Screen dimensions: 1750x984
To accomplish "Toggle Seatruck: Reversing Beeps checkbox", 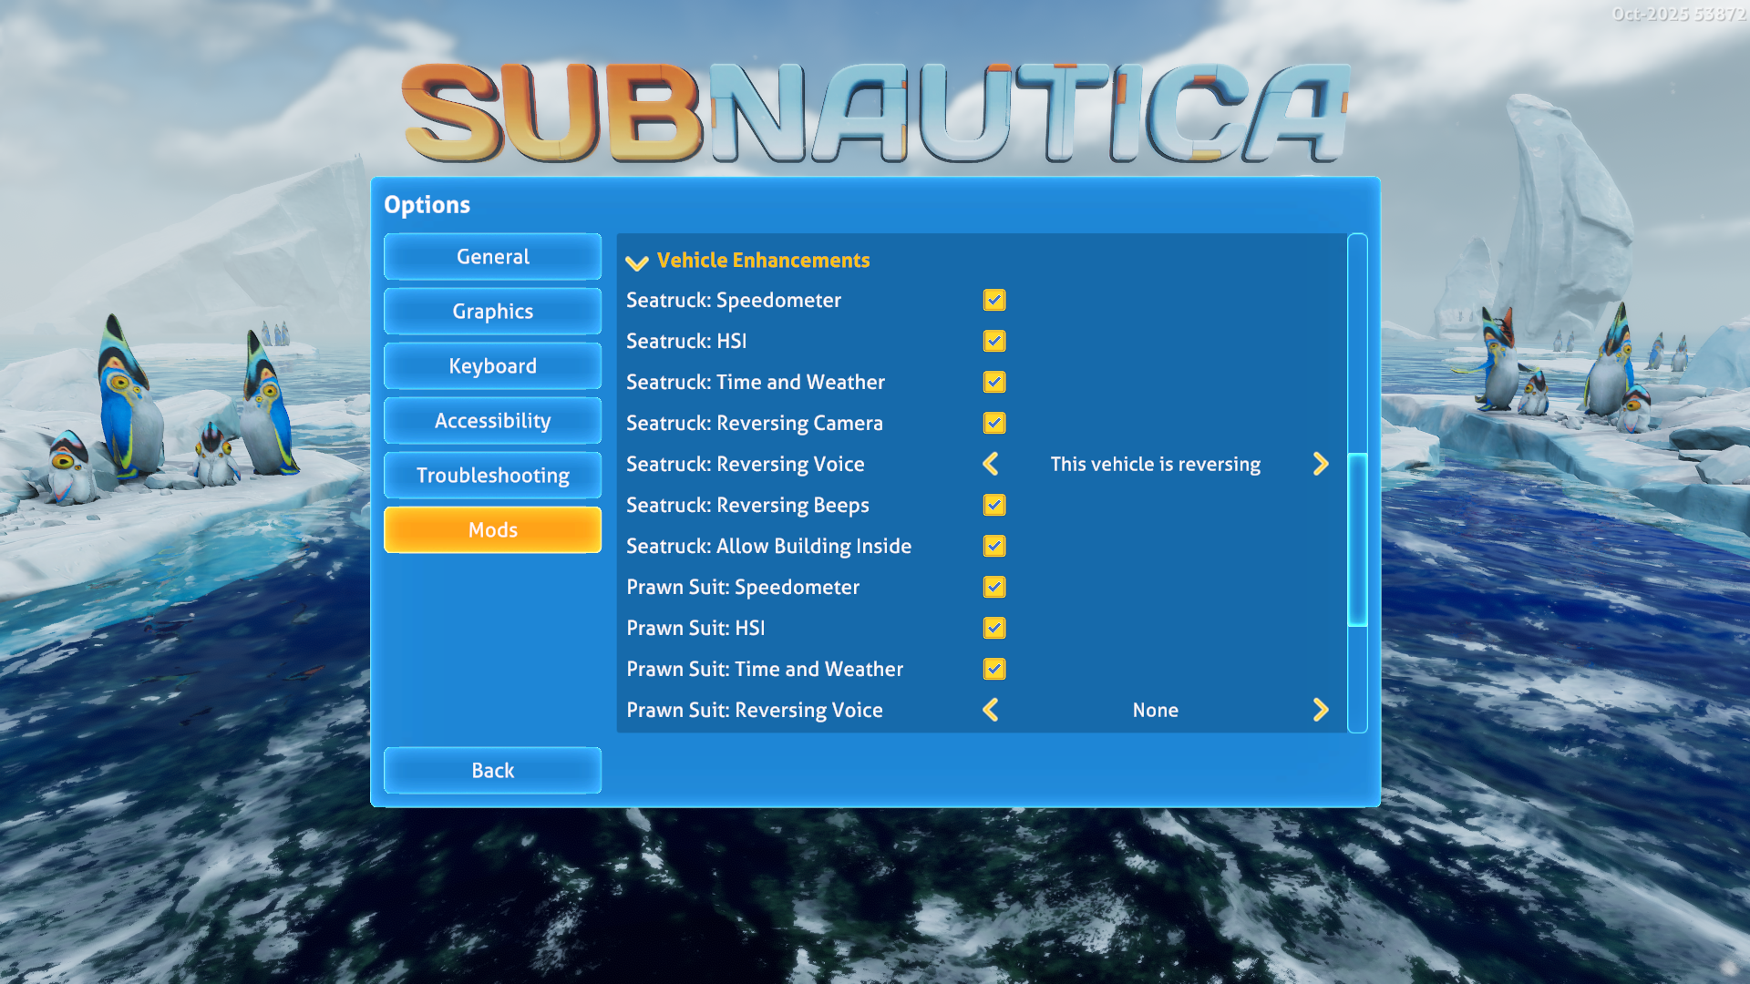I will [x=994, y=505].
